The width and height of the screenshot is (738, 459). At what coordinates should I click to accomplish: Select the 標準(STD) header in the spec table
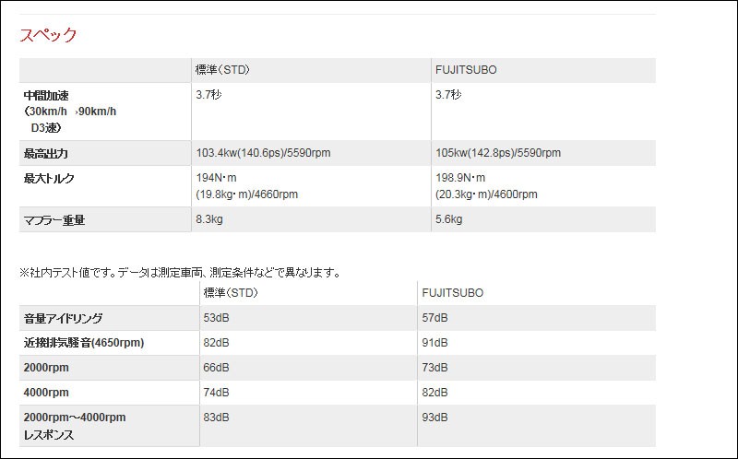point(222,70)
